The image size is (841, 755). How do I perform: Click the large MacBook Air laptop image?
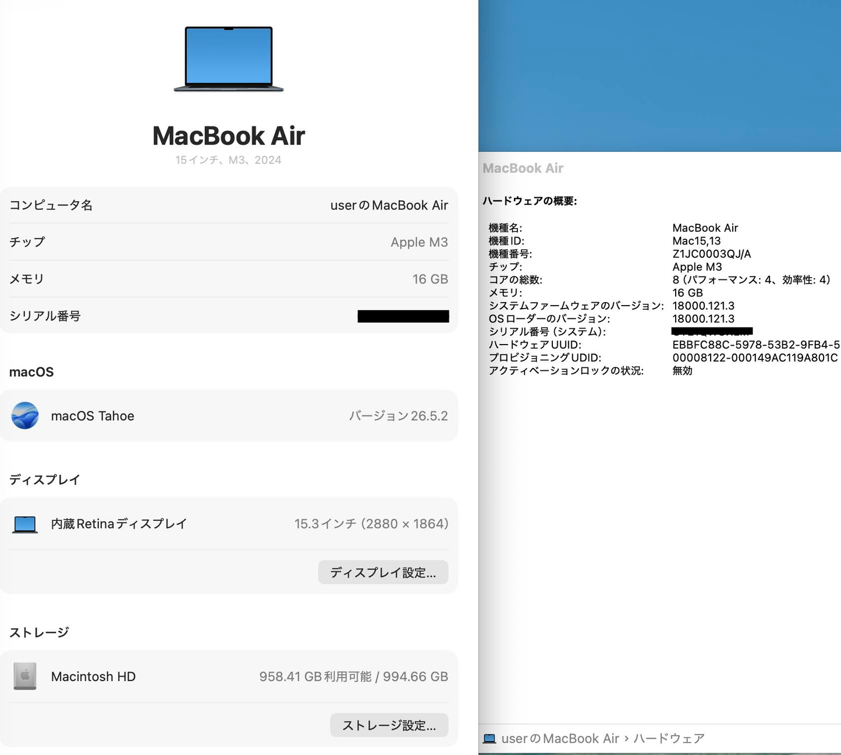click(x=229, y=59)
